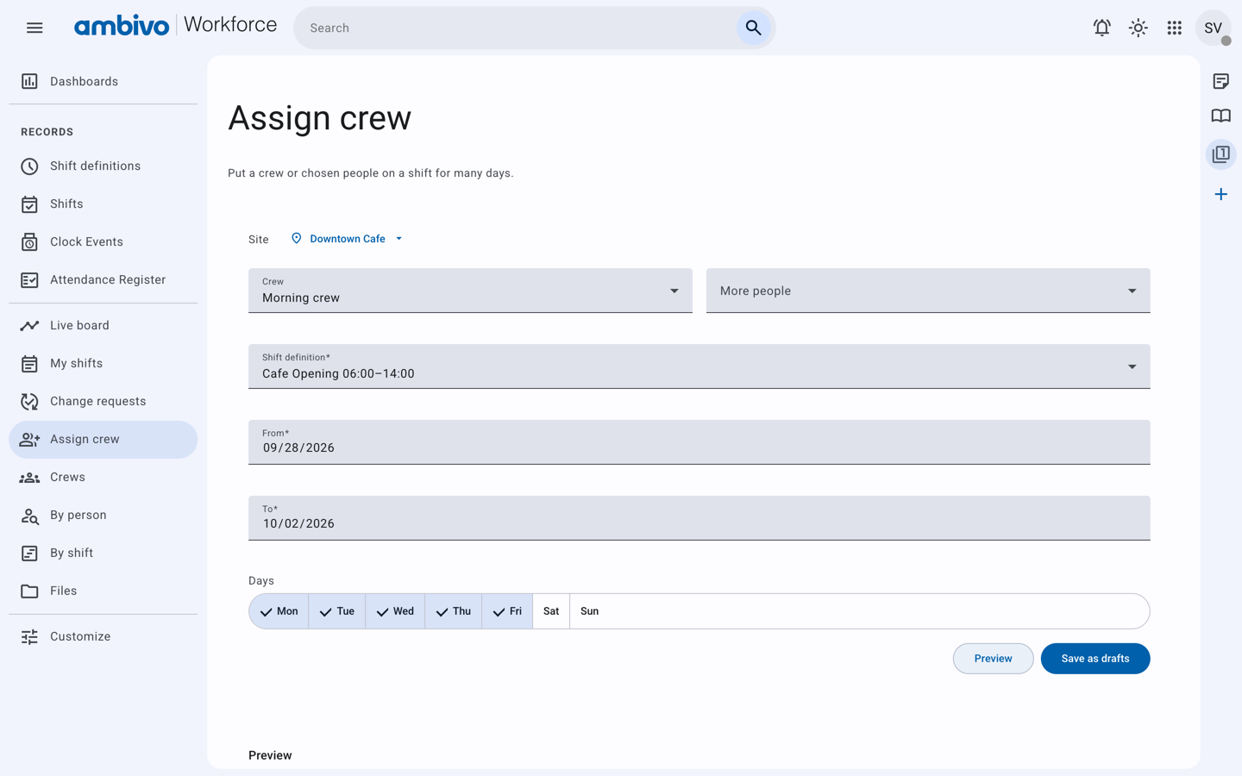Image resolution: width=1242 pixels, height=776 pixels.
Task: Open the Crew dropdown showing Morning crew
Action: pyautogui.click(x=470, y=291)
